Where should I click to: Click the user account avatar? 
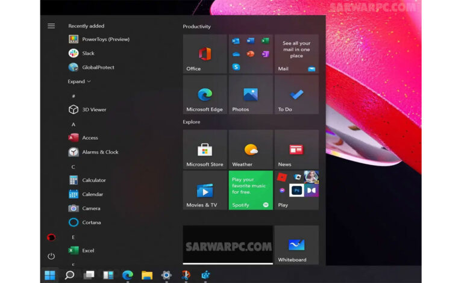pyautogui.click(x=51, y=237)
